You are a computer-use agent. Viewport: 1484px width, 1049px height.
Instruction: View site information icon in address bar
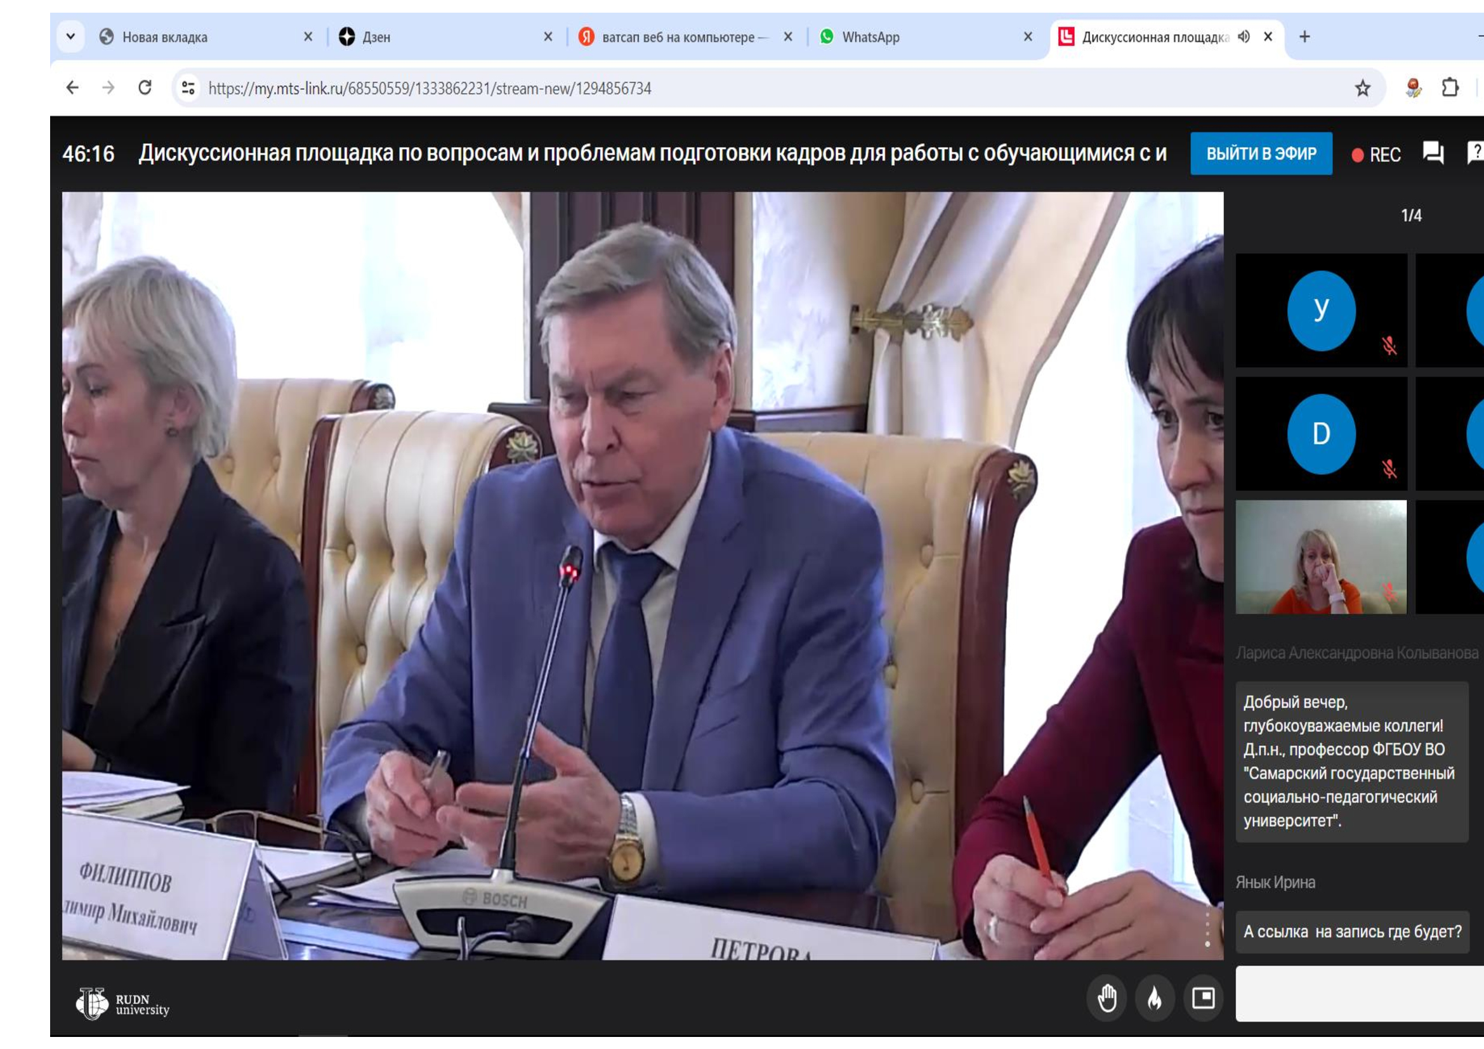point(188,88)
